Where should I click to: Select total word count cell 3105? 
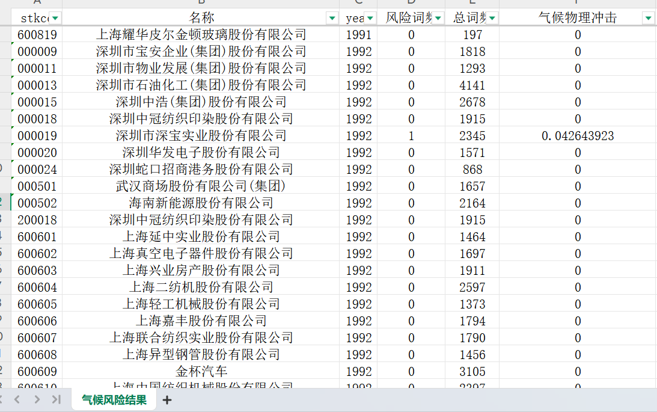pyautogui.click(x=472, y=371)
